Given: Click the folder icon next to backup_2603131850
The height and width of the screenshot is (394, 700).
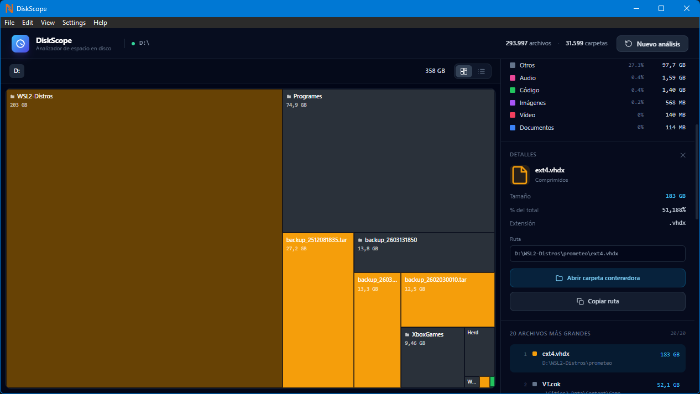Looking at the screenshot, I should (361, 240).
